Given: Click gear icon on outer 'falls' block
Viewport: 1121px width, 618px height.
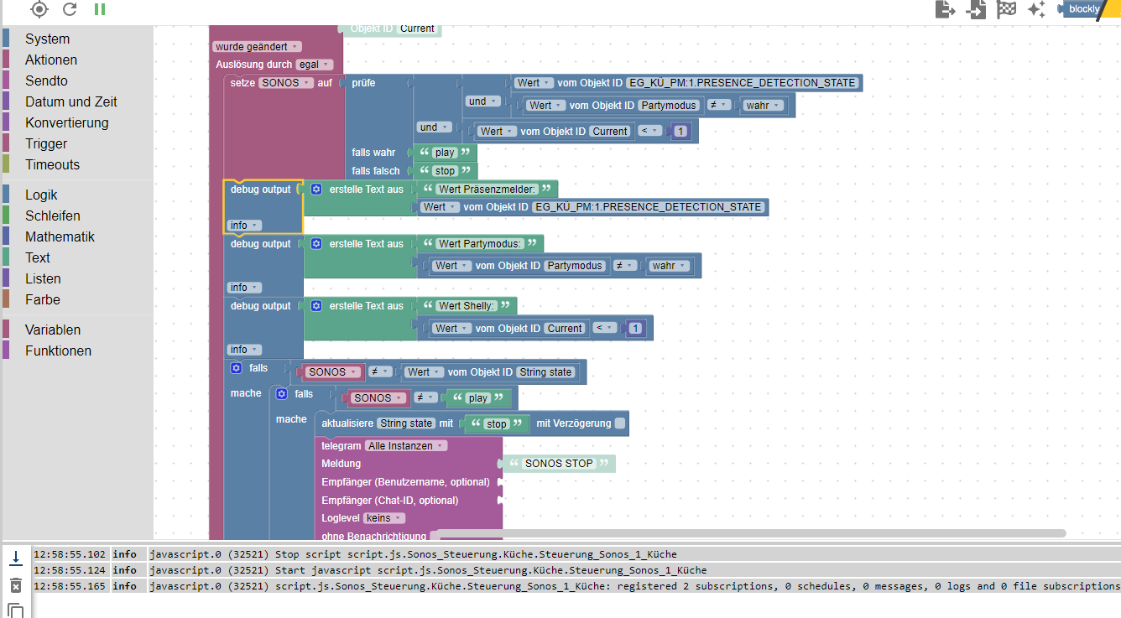Looking at the screenshot, I should pos(236,368).
